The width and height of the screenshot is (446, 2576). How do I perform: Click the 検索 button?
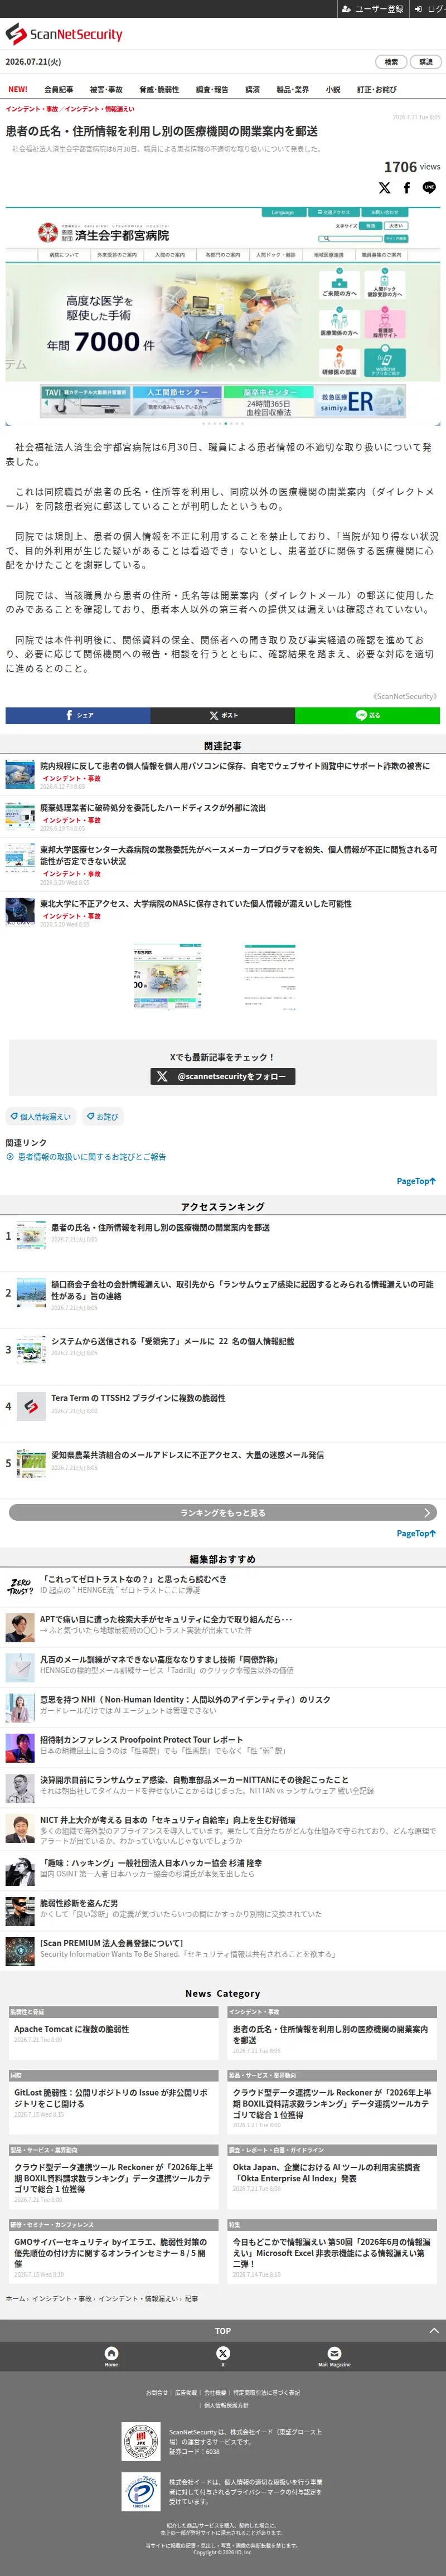tap(391, 62)
